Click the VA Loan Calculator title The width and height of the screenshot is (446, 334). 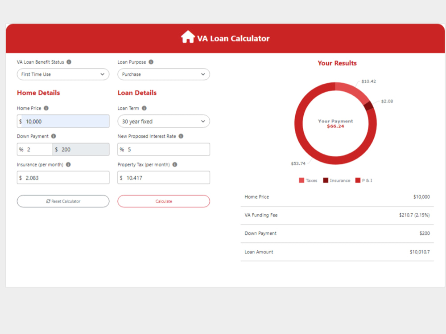233,38
